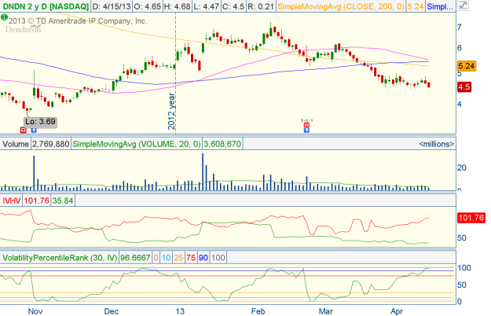Screen dimensions: 491x316
Task: Select the Volume study header label
Action: pos(16,144)
